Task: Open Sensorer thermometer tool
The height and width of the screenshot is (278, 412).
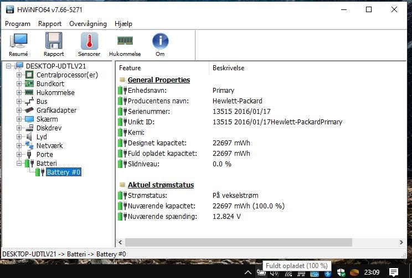Action: coord(89,45)
